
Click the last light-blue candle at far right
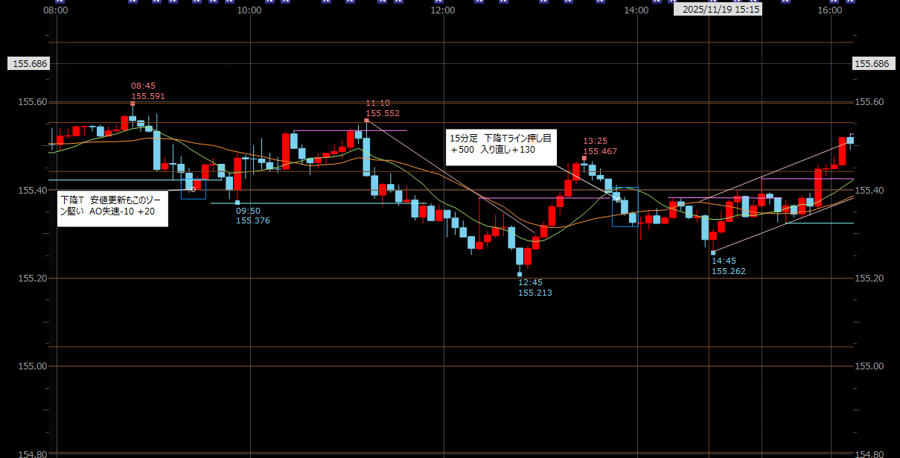[x=850, y=139]
